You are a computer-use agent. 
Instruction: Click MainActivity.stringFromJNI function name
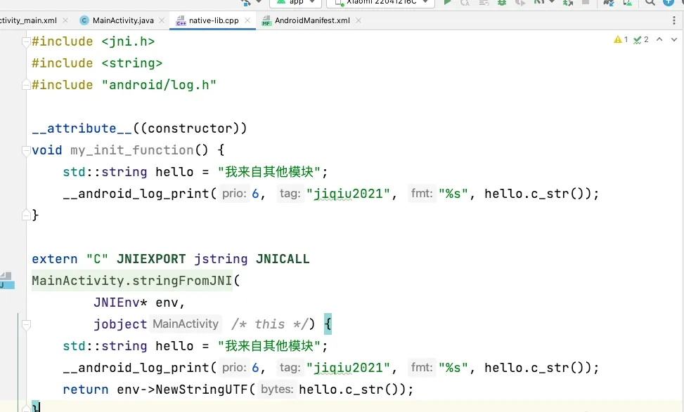coord(131,281)
